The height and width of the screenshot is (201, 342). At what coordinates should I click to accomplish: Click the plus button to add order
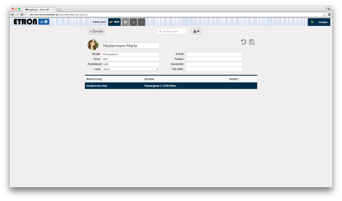(133, 22)
